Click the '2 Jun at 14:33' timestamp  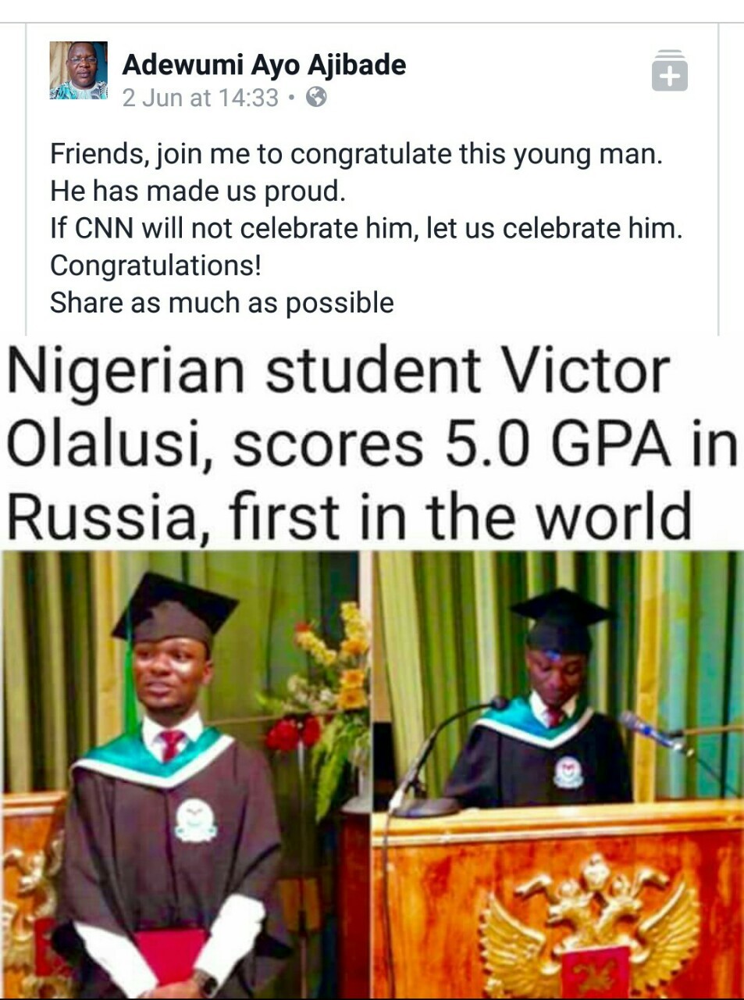point(200,98)
